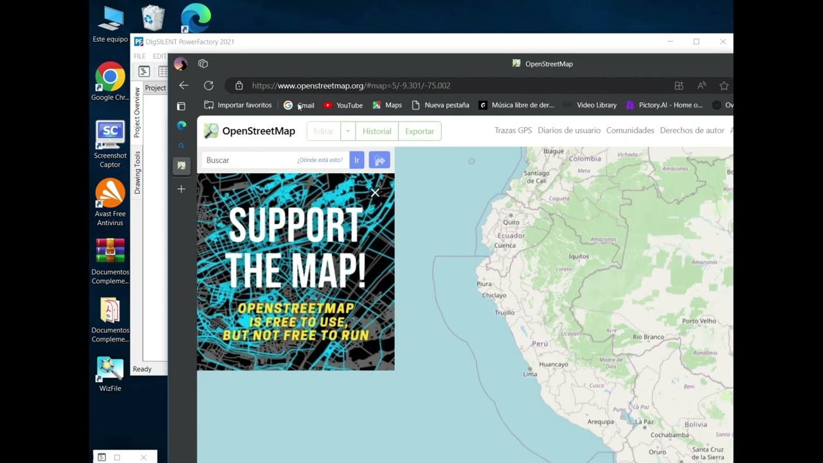Screen dimensions: 823x463
Task: Open Derechos de autor menu item
Action: point(692,131)
